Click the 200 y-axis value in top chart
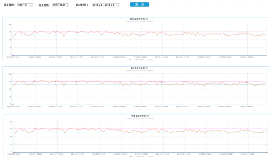This screenshot has height=160, width=280. coord(10,25)
